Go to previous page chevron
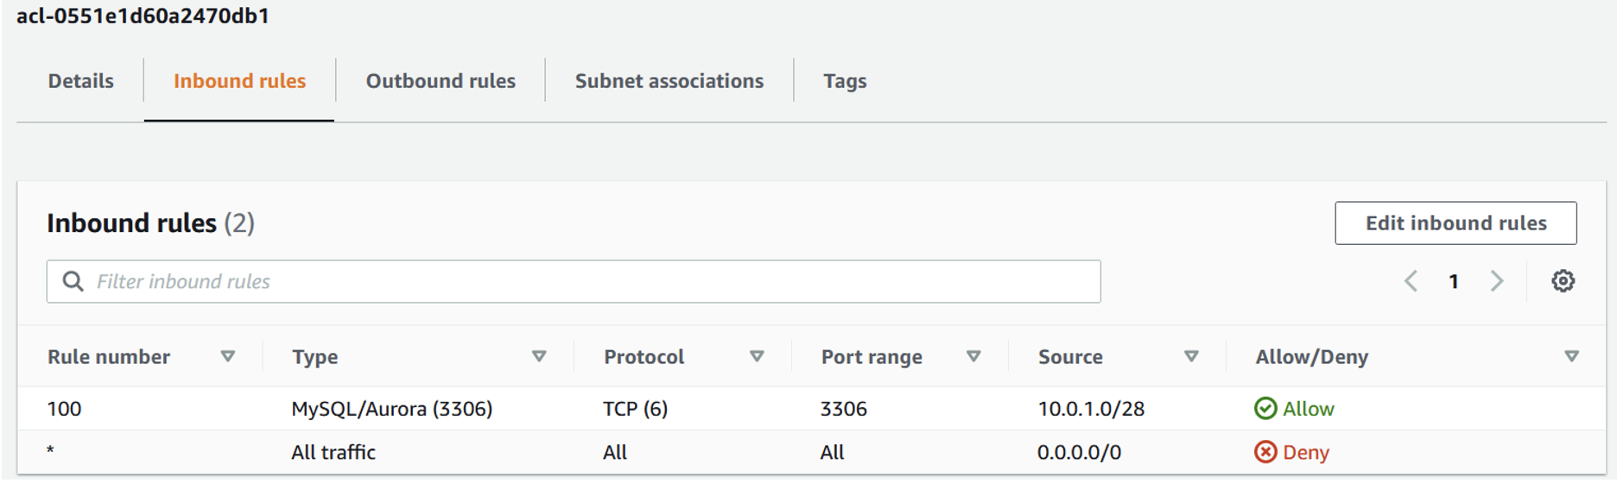Image resolution: width=1617 pixels, height=483 pixels. [x=1411, y=281]
